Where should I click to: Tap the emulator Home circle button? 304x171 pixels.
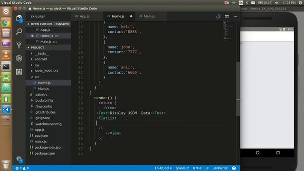pos(257,153)
